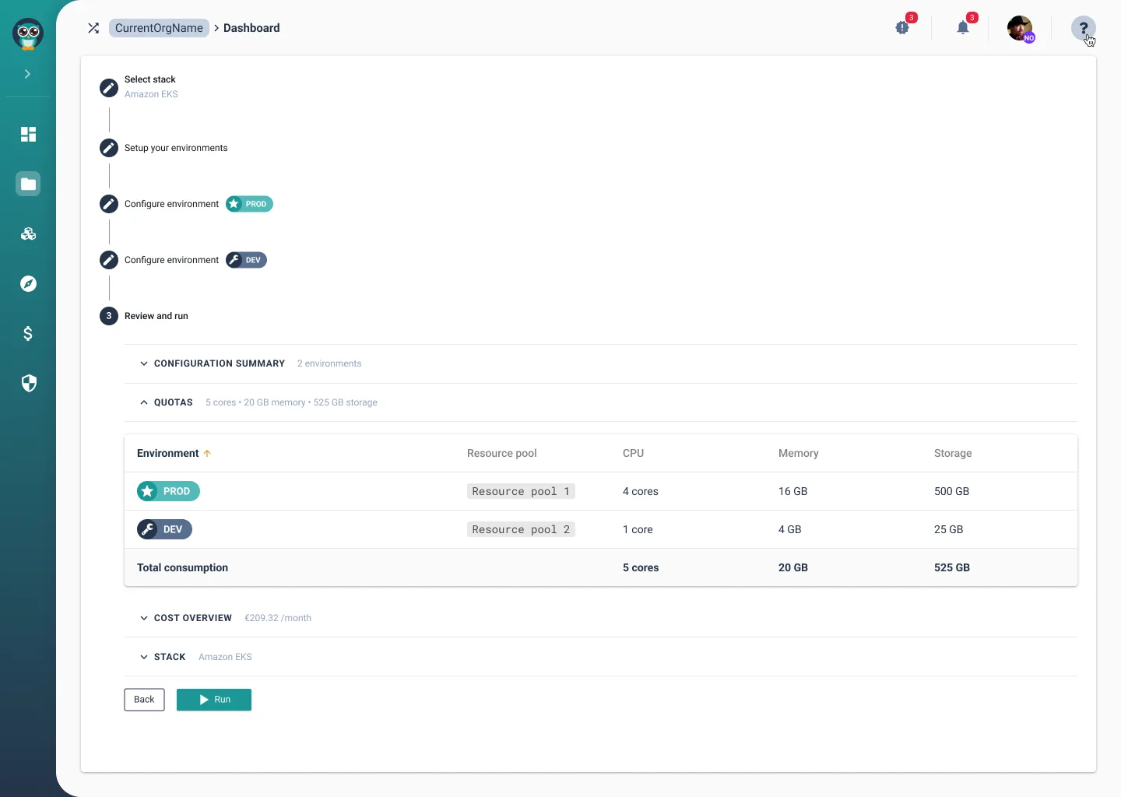Click the 25 GB storage cell

tap(949, 529)
